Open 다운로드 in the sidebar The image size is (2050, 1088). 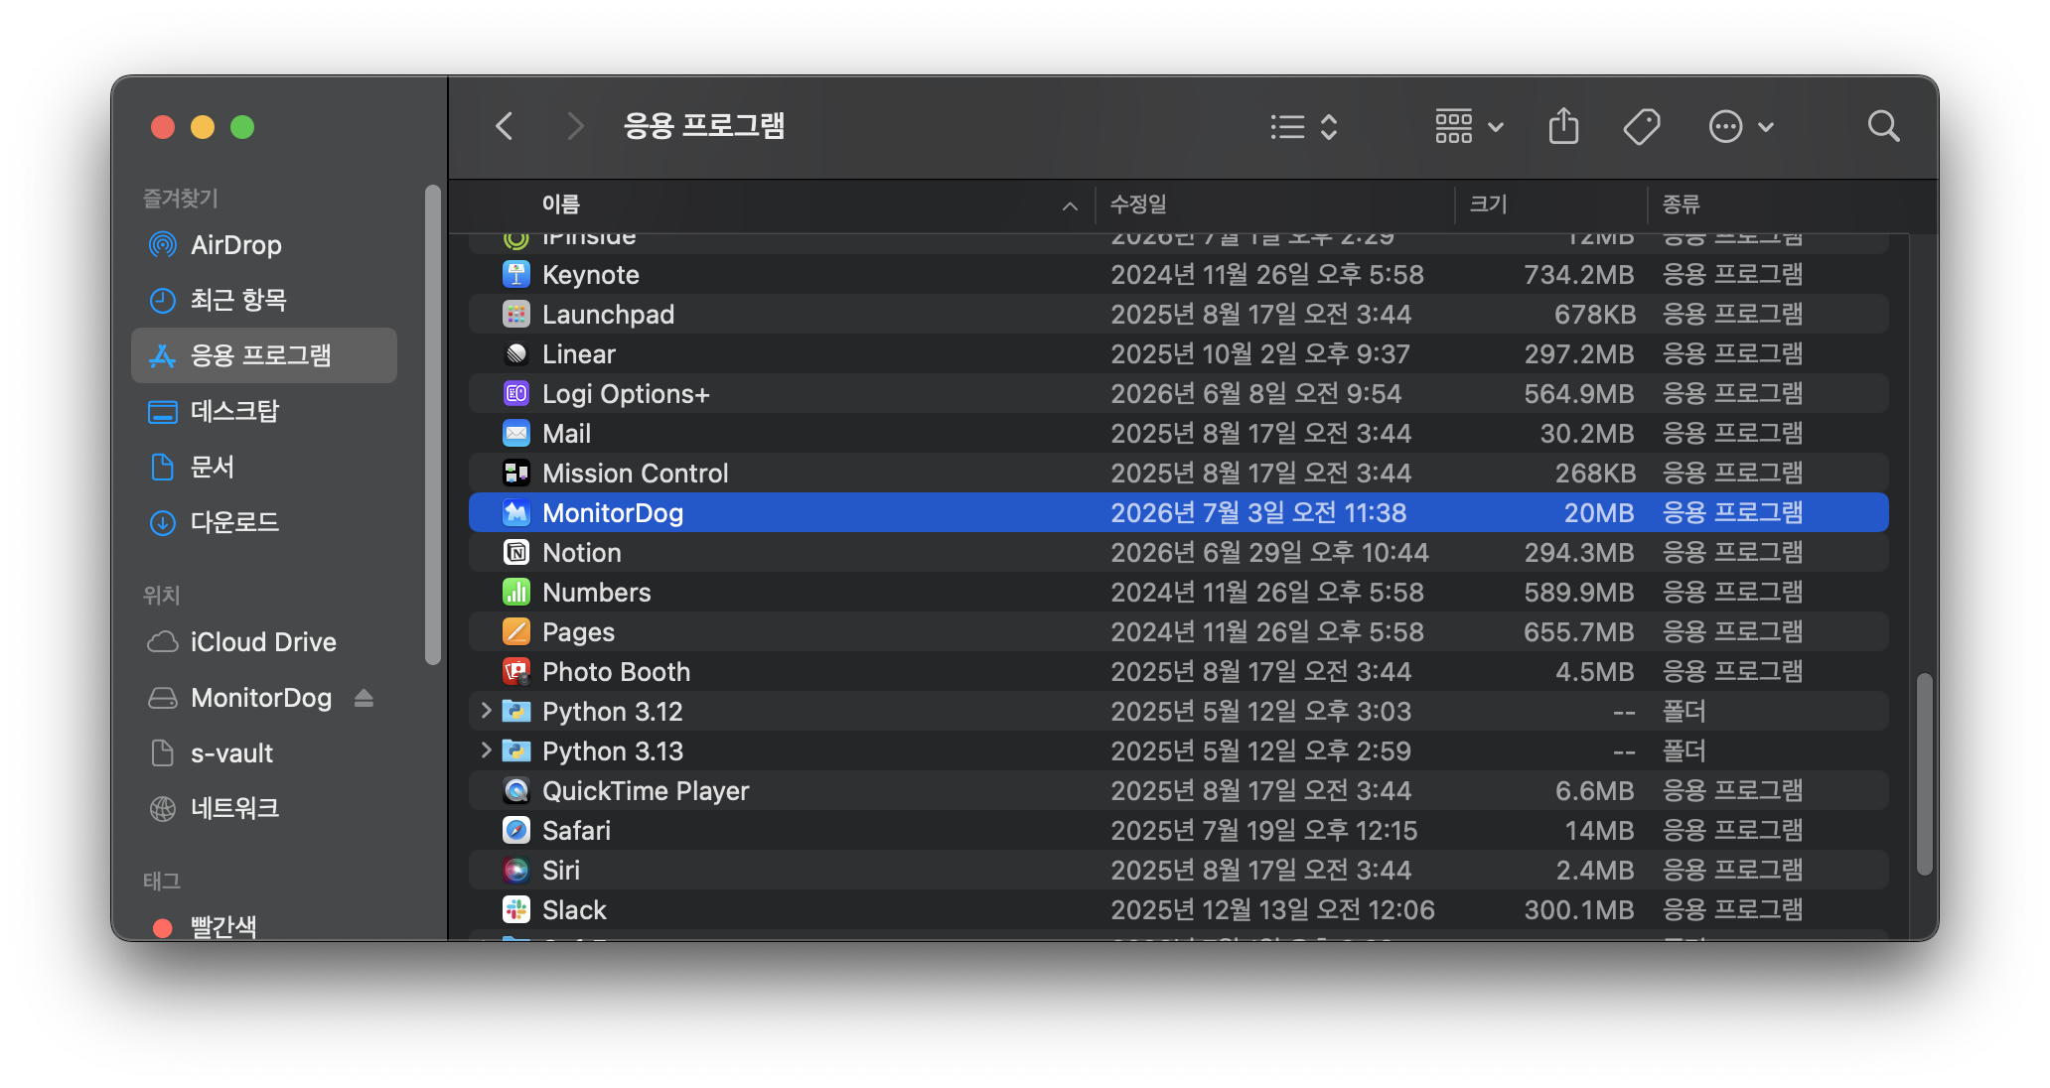click(263, 522)
